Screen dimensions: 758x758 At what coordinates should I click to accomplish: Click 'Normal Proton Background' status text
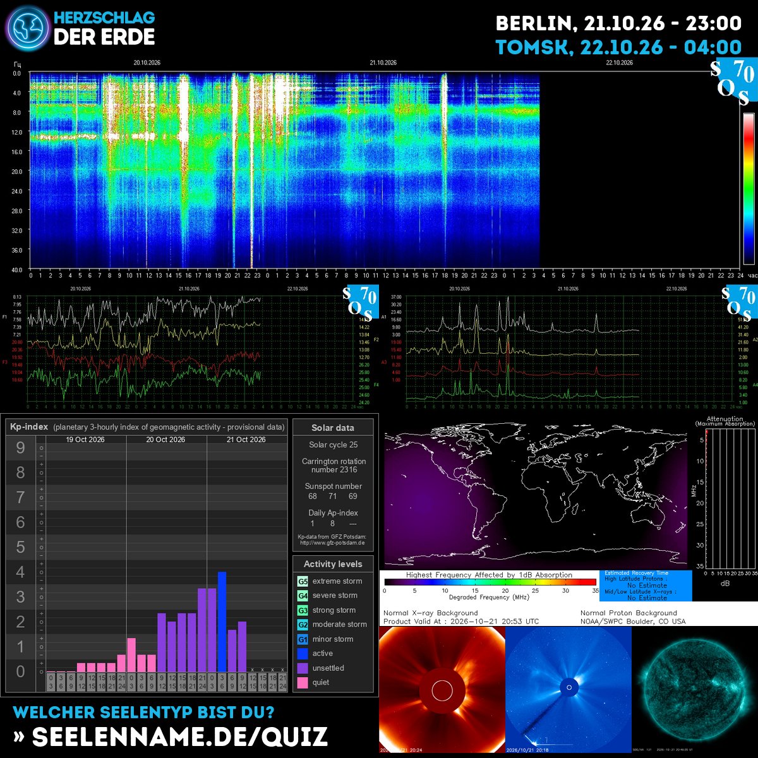[x=629, y=613]
